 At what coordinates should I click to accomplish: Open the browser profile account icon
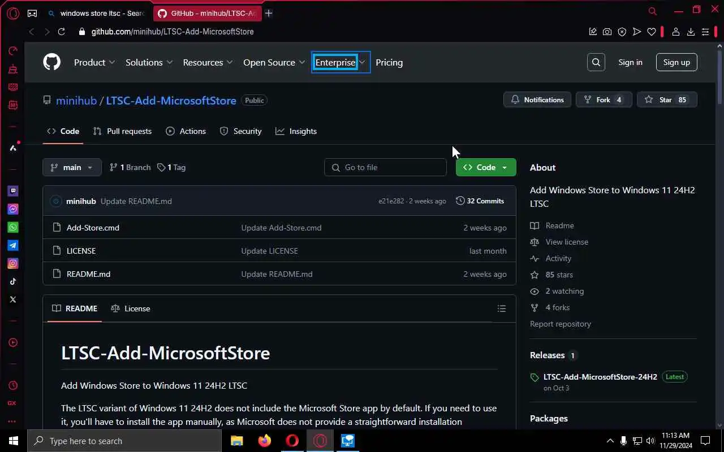coord(675,32)
